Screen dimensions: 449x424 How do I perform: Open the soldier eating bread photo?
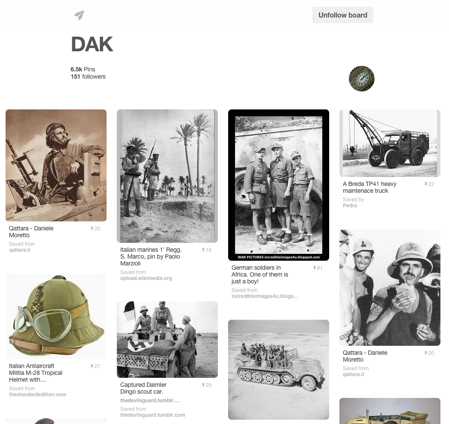pos(390,287)
